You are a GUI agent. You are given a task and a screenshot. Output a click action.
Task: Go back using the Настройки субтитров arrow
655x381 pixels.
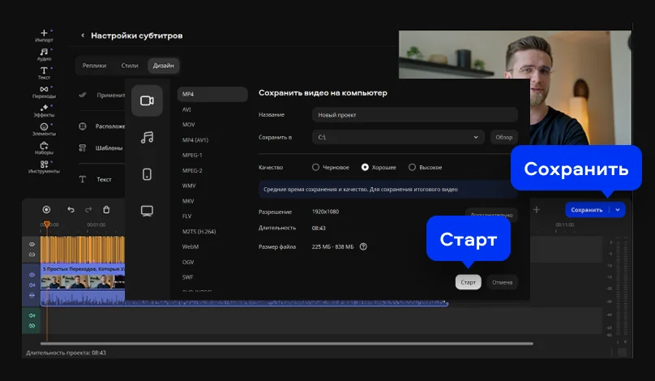point(83,36)
